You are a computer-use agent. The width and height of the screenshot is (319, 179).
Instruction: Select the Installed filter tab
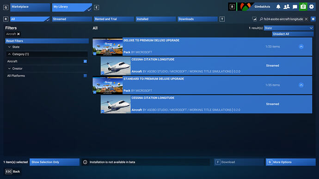pyautogui.click(x=156, y=19)
